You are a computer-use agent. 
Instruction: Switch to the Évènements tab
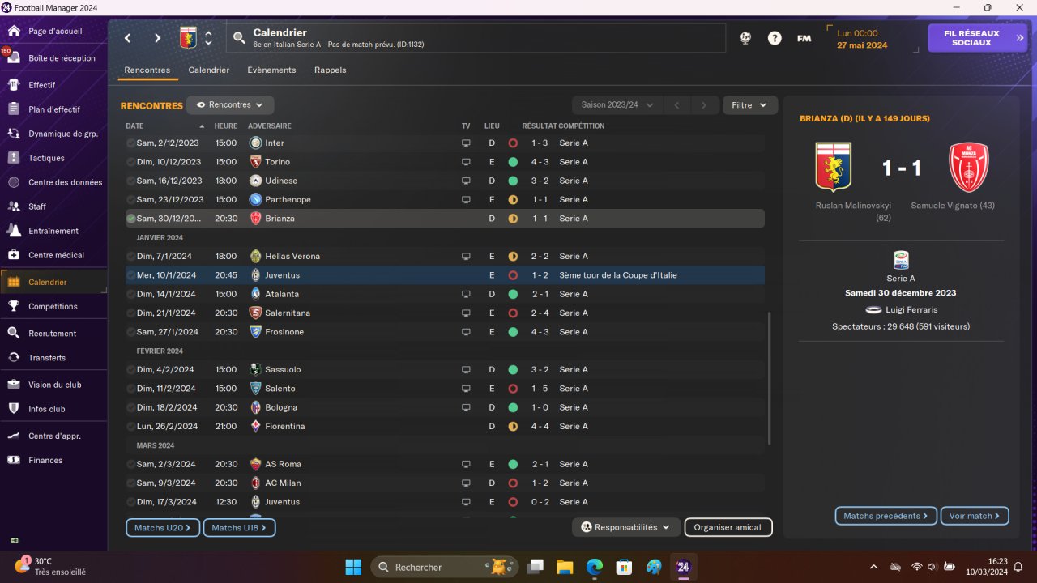click(x=271, y=70)
